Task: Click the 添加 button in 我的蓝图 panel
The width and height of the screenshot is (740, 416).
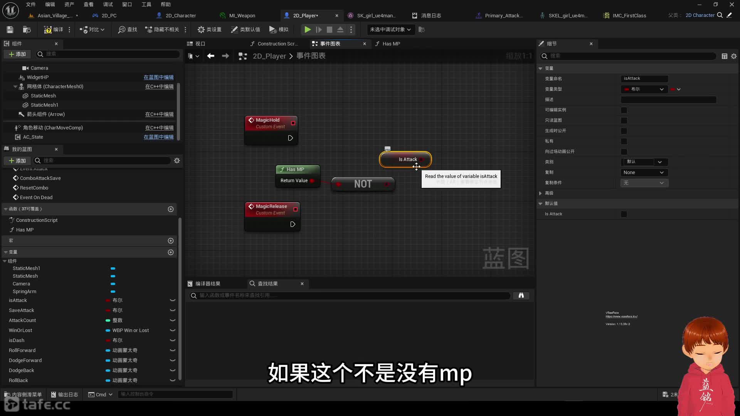Action: pyautogui.click(x=17, y=161)
